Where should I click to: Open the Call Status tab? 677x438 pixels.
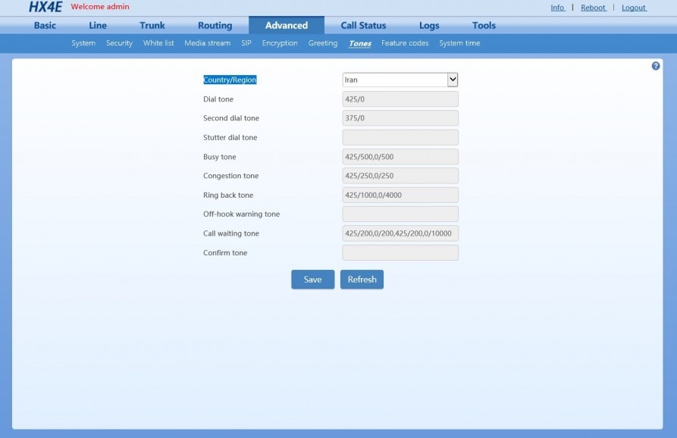point(363,26)
